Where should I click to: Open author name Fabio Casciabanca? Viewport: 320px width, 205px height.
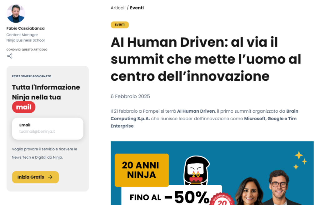26,28
